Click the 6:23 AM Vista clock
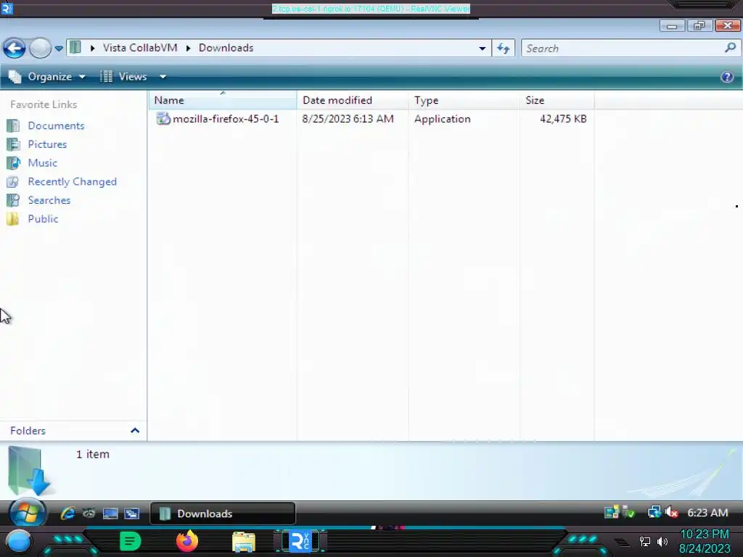 click(707, 513)
